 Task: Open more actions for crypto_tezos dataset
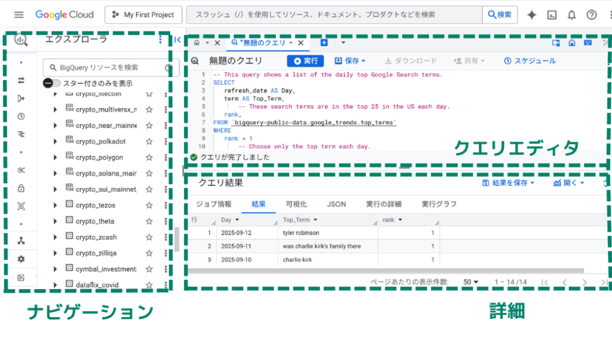[166, 205]
